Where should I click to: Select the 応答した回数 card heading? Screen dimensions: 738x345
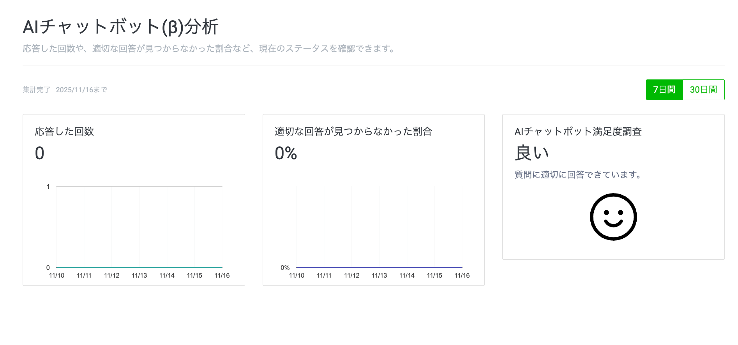click(64, 132)
